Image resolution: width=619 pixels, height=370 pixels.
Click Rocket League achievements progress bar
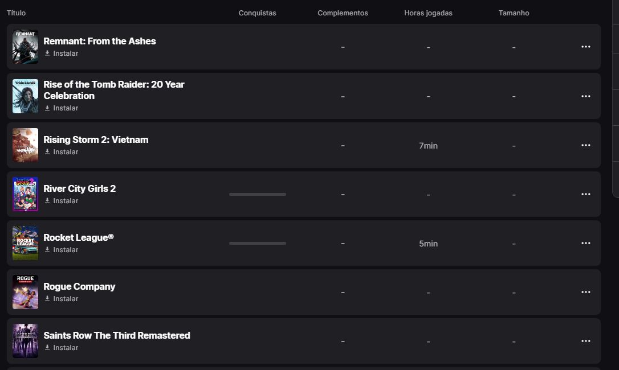pyautogui.click(x=258, y=244)
